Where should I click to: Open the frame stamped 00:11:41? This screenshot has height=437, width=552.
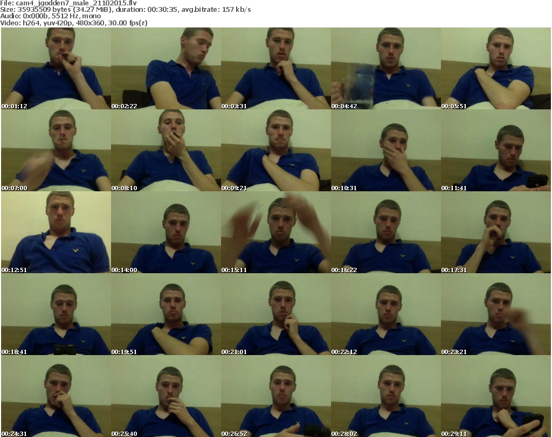point(496,150)
